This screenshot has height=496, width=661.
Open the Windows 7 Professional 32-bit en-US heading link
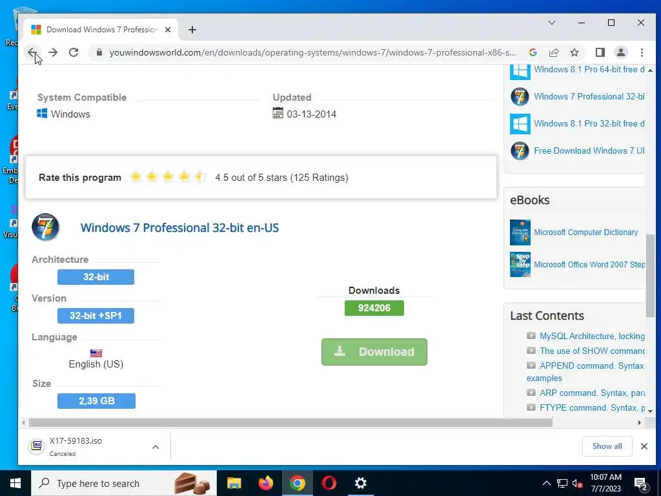coord(179,228)
